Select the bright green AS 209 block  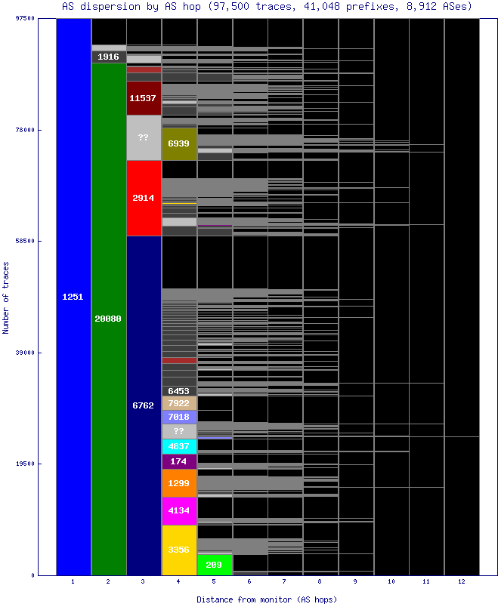click(x=215, y=565)
